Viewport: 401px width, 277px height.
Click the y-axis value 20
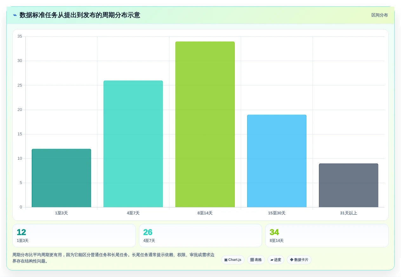coord(20,110)
